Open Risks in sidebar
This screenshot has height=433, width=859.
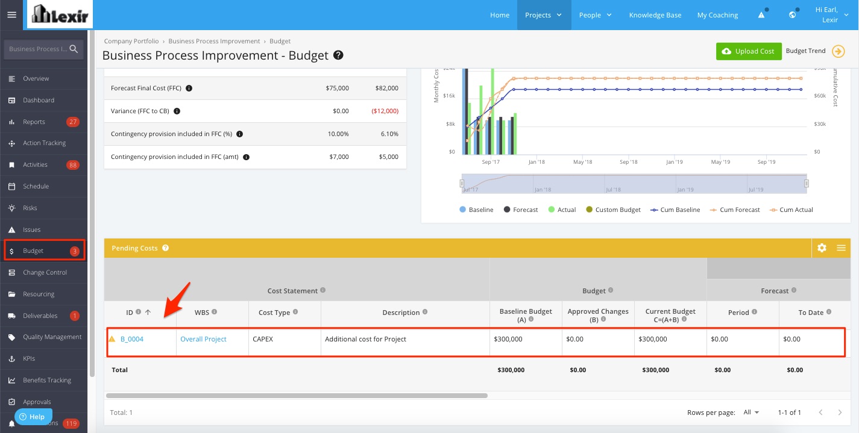pos(44,208)
